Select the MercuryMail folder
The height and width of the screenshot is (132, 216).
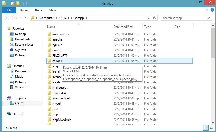[61, 98]
